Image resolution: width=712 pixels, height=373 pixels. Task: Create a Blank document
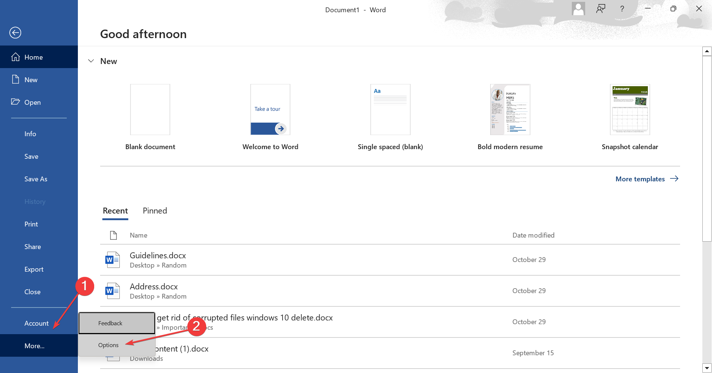pyautogui.click(x=150, y=117)
